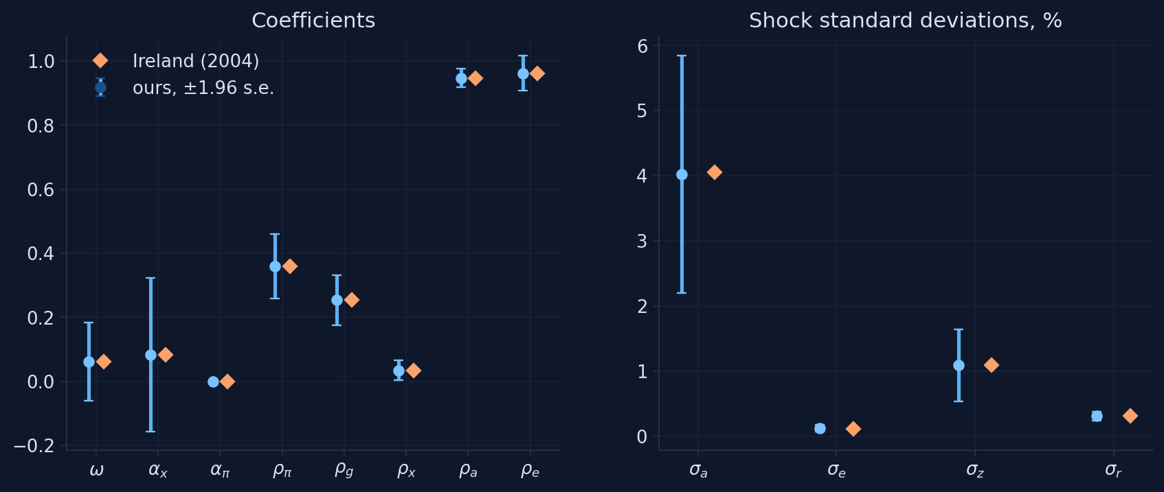The width and height of the screenshot is (1164, 492).
Task: Select the orange diamond at ρπ
Action: [x=290, y=266]
